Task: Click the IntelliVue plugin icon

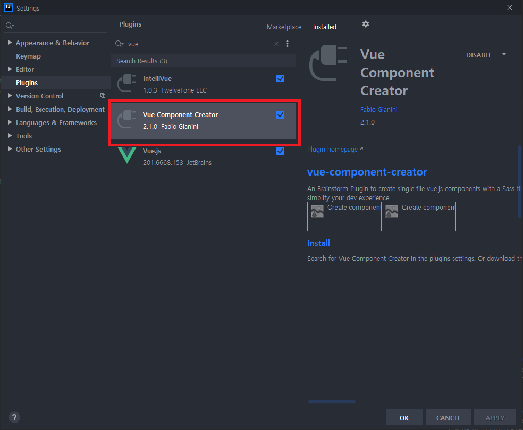Action: (x=126, y=83)
